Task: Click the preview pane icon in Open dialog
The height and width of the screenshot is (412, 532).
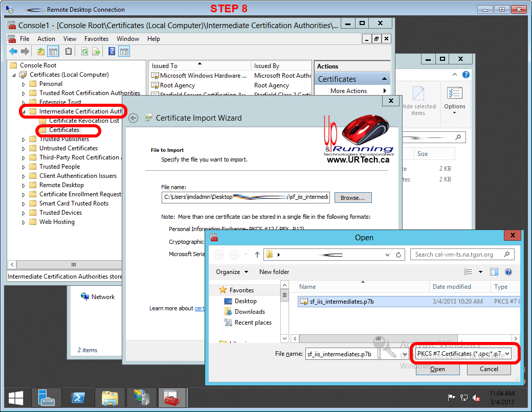Action: 494,272
